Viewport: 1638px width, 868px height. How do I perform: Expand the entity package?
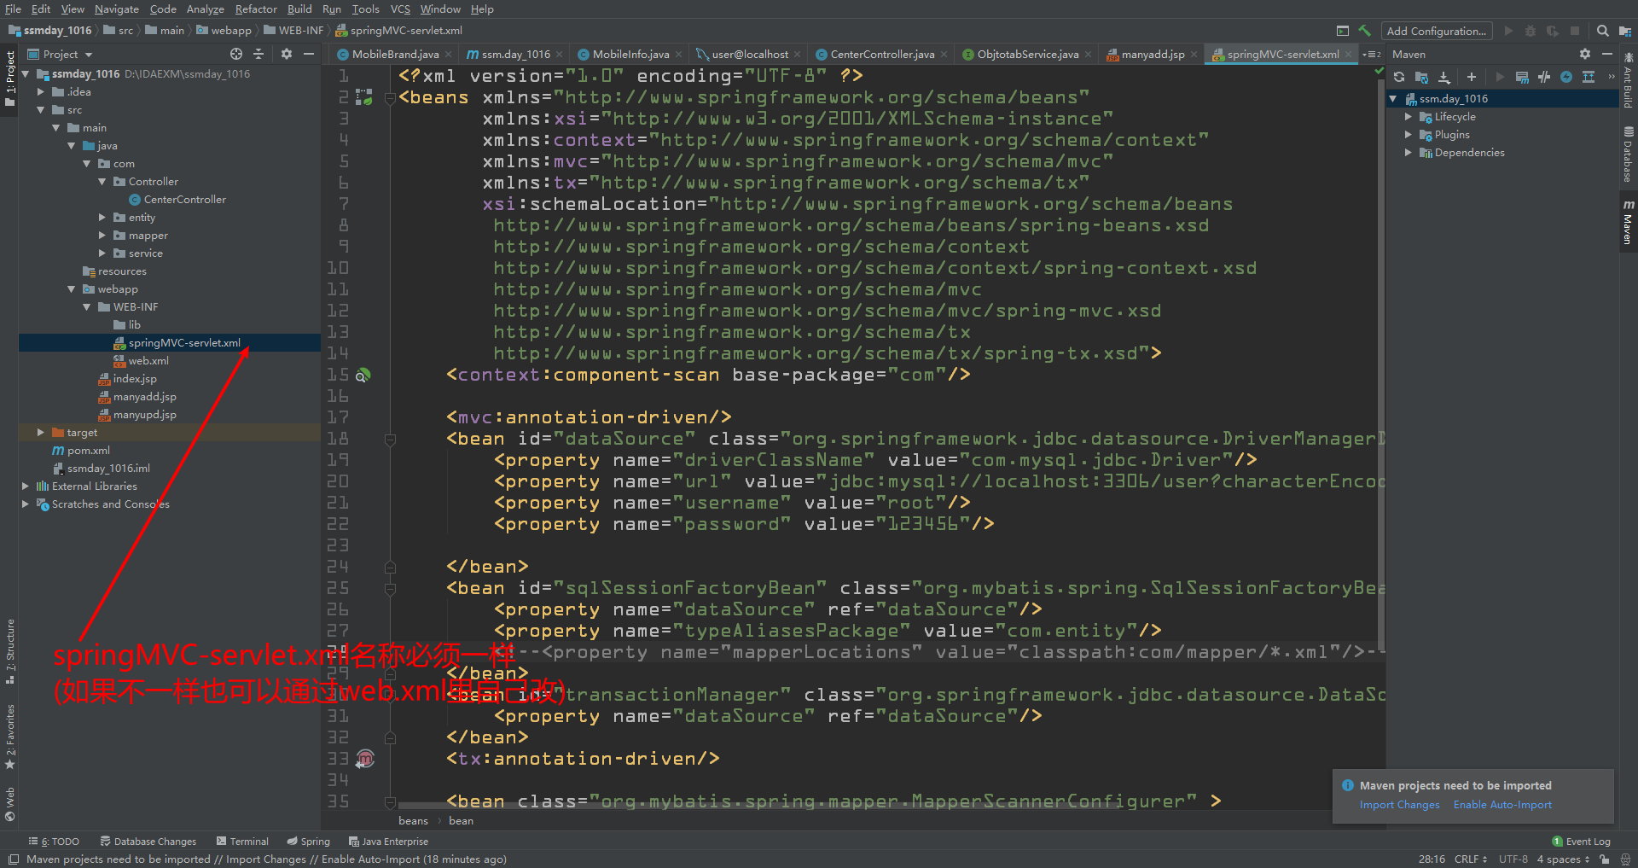(x=102, y=218)
